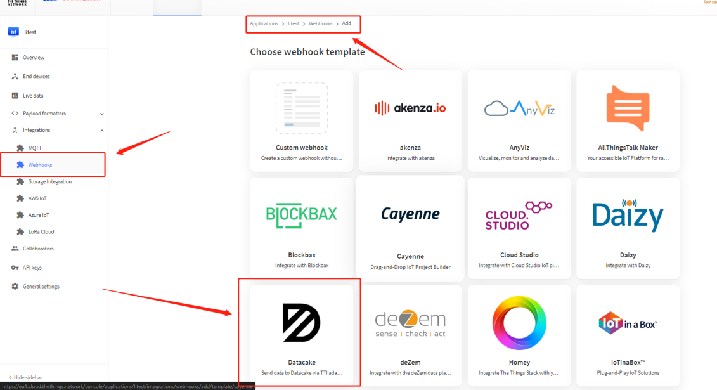Click the Datacake logo
Image resolution: width=717 pixels, height=390 pixels.
point(301,322)
